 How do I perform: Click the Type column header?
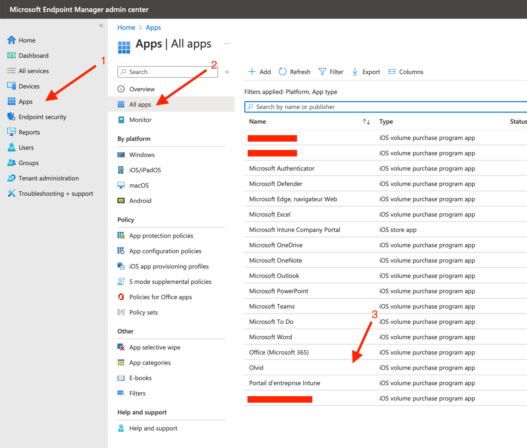[386, 122]
